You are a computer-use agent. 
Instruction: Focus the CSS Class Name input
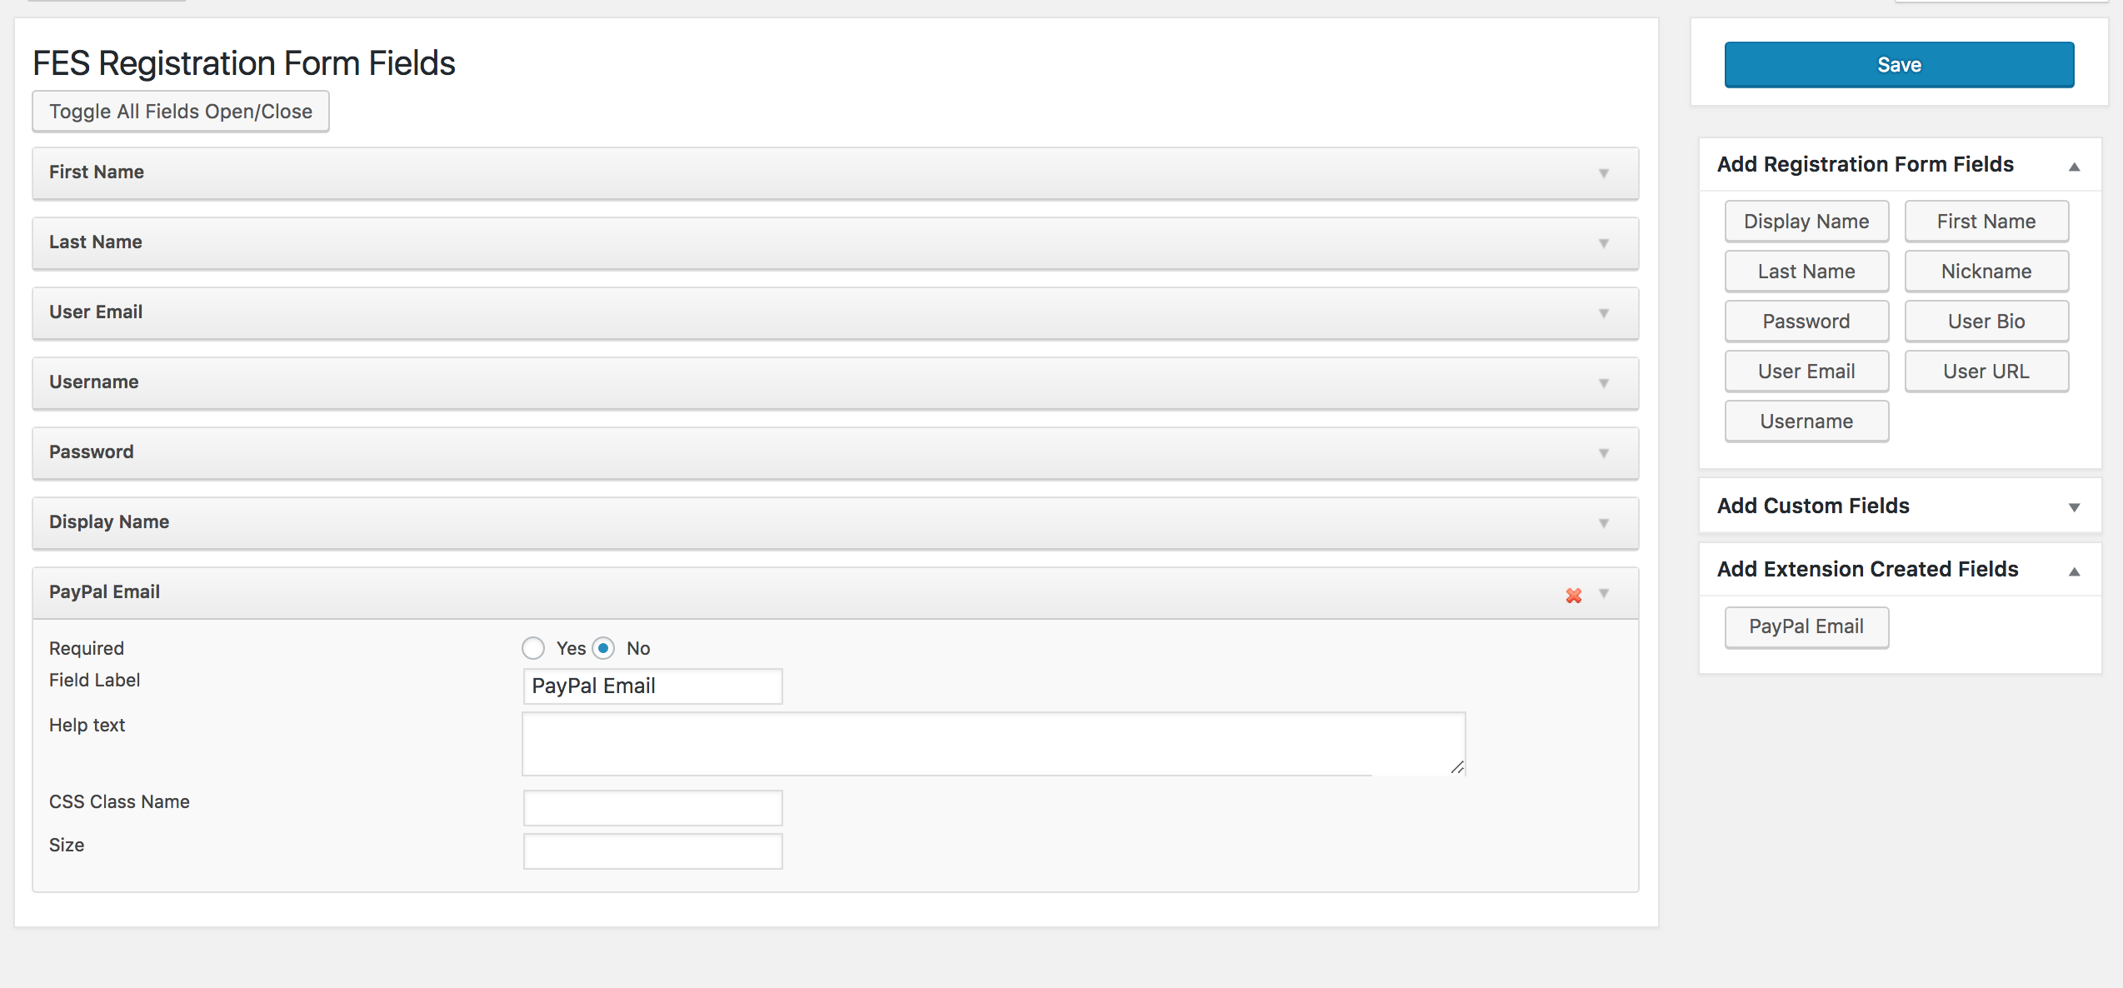[652, 808]
